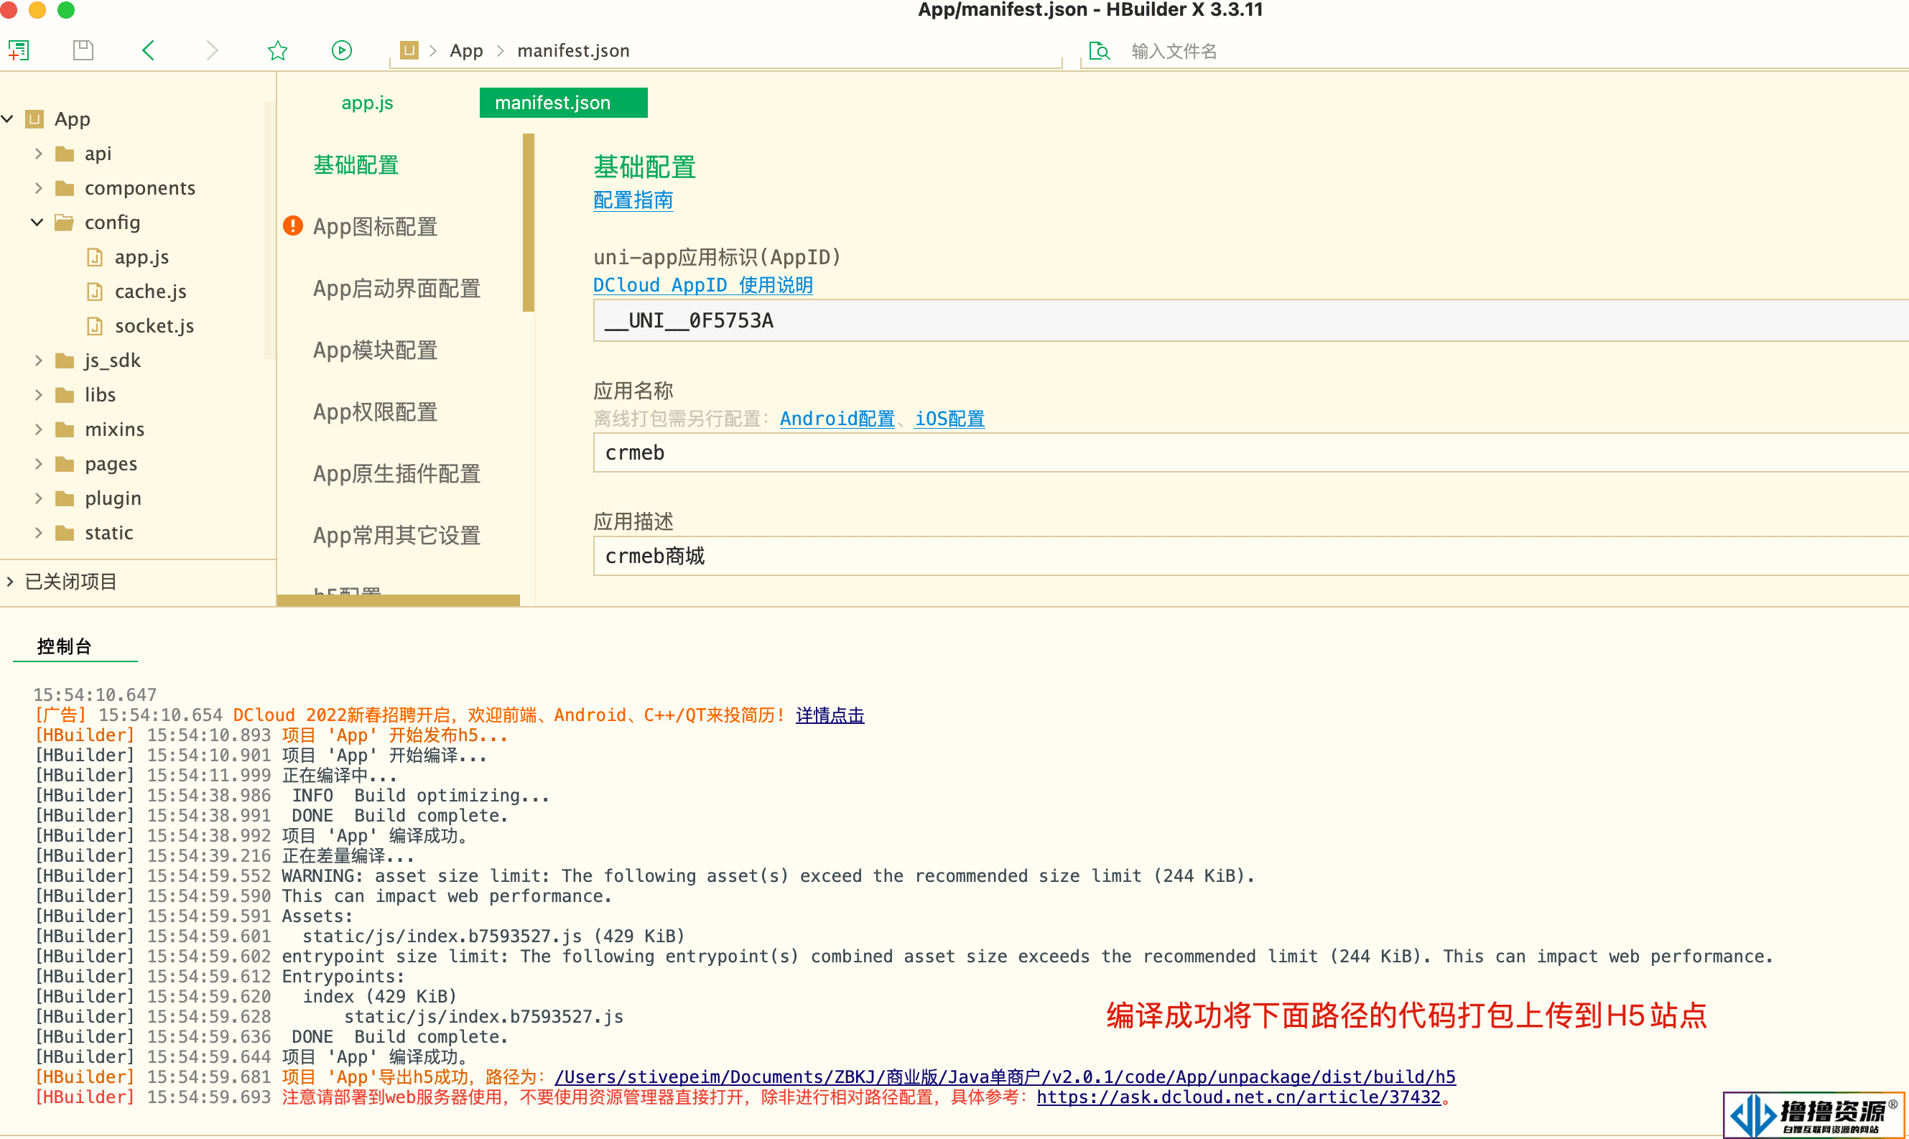Expand the components folder

click(38, 188)
